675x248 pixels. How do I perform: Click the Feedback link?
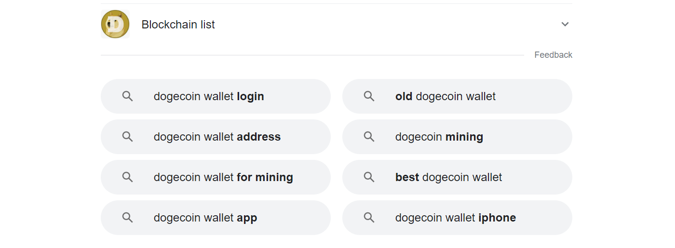pos(553,55)
